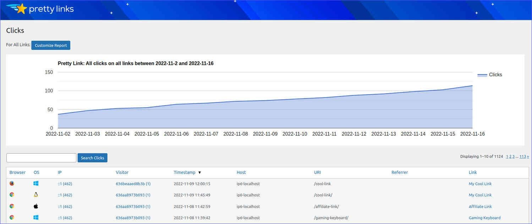
Task: Open visitor 636beaaed8b3b details
Action: [133, 184]
